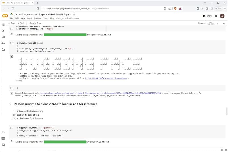Open the Runtime menu

click(37, 18)
